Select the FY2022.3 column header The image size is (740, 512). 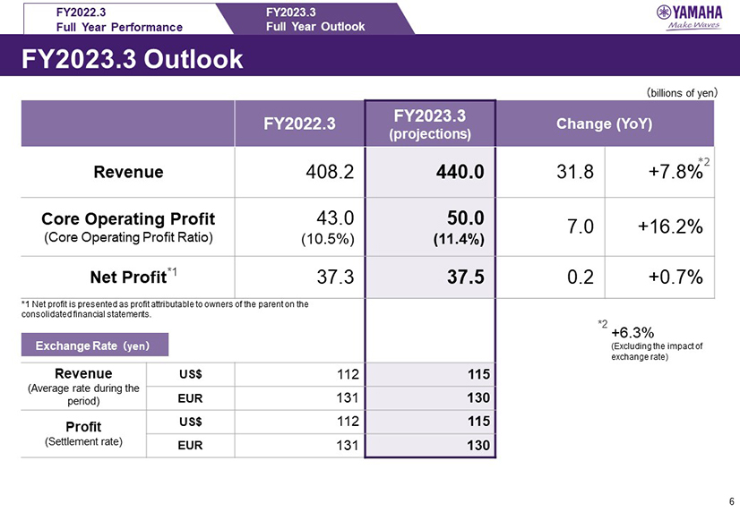tap(300, 124)
